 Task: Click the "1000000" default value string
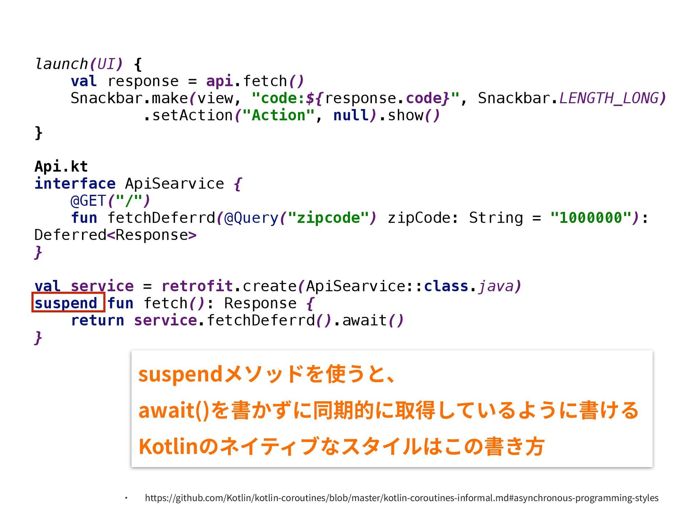click(x=591, y=218)
